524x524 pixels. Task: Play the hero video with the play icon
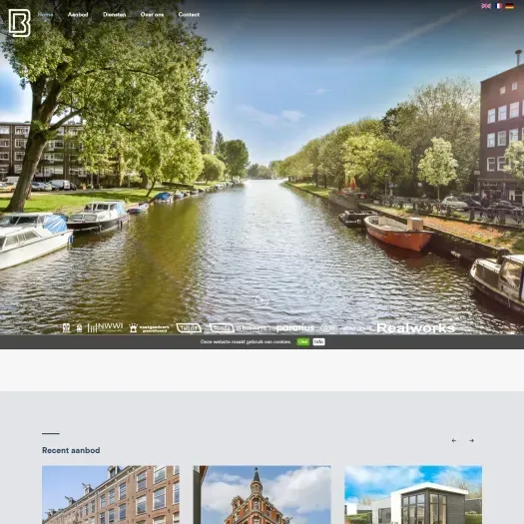(x=262, y=300)
